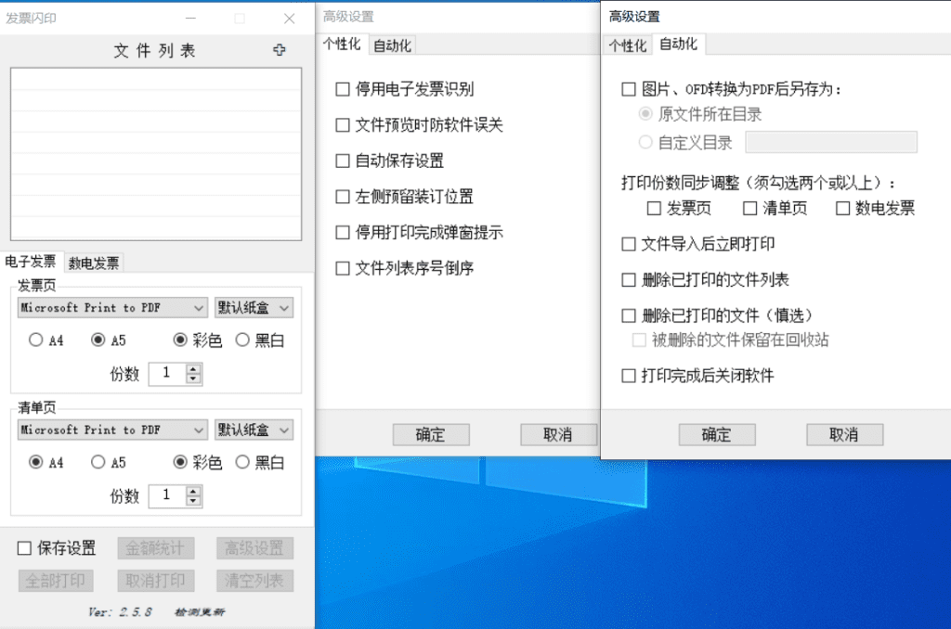951x629 pixels.
Task: Enable 保存设置 checkbox
Action: pos(24,548)
